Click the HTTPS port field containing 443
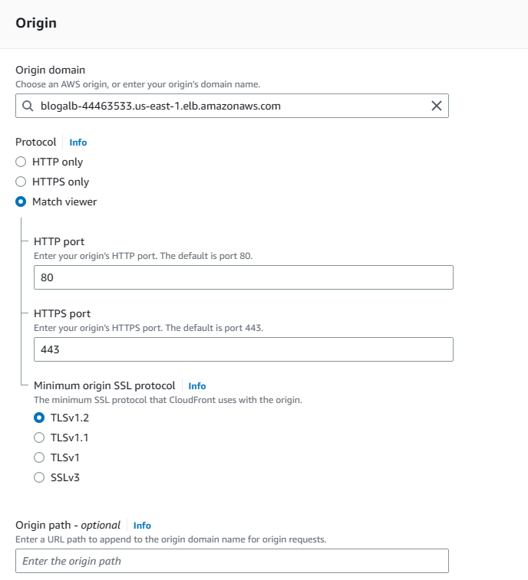 click(x=243, y=349)
